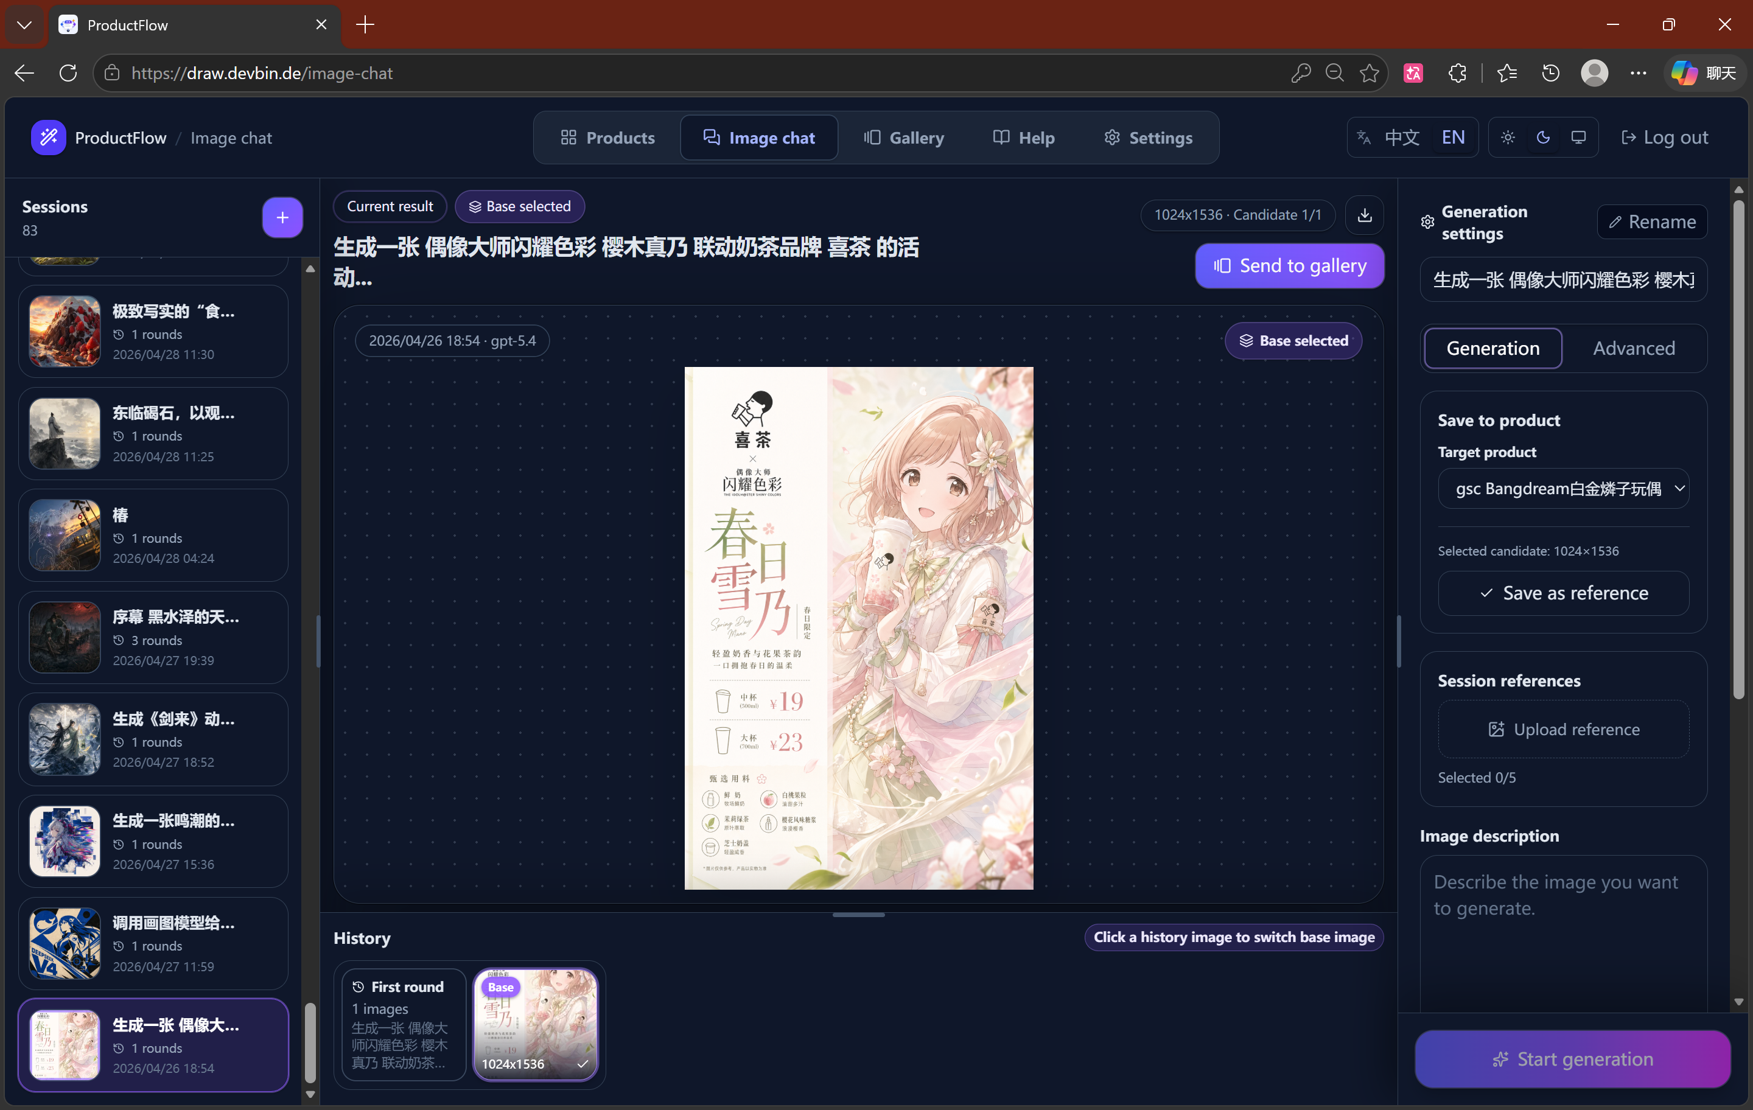1753x1110 pixels.
Task: Add page to favorites star
Action: (x=1370, y=73)
